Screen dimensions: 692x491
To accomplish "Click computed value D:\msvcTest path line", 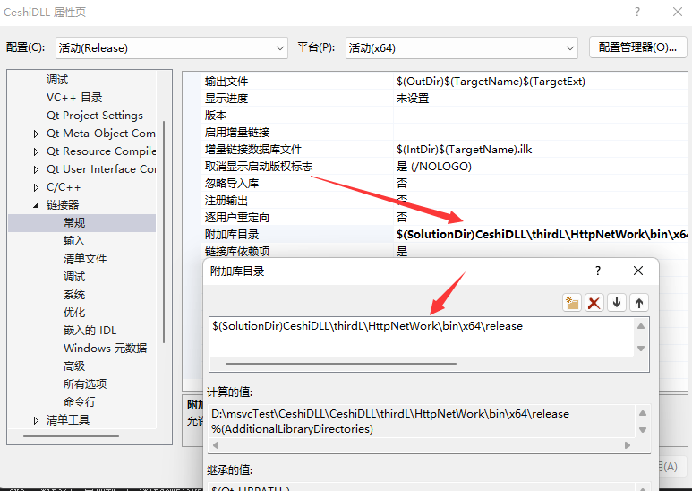I will [390, 414].
